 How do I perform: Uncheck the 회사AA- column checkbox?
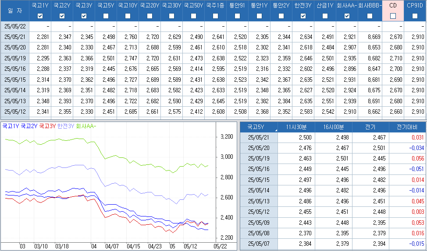tap(347, 16)
